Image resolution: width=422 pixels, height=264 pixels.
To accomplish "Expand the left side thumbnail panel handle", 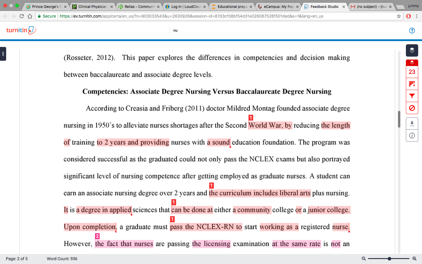I will 3,54.
